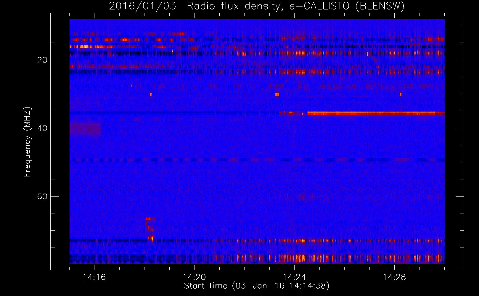Click the small orange spot near 30 MHz at 14:23
Image resolution: width=479 pixels, height=296 pixels.
click(x=277, y=94)
